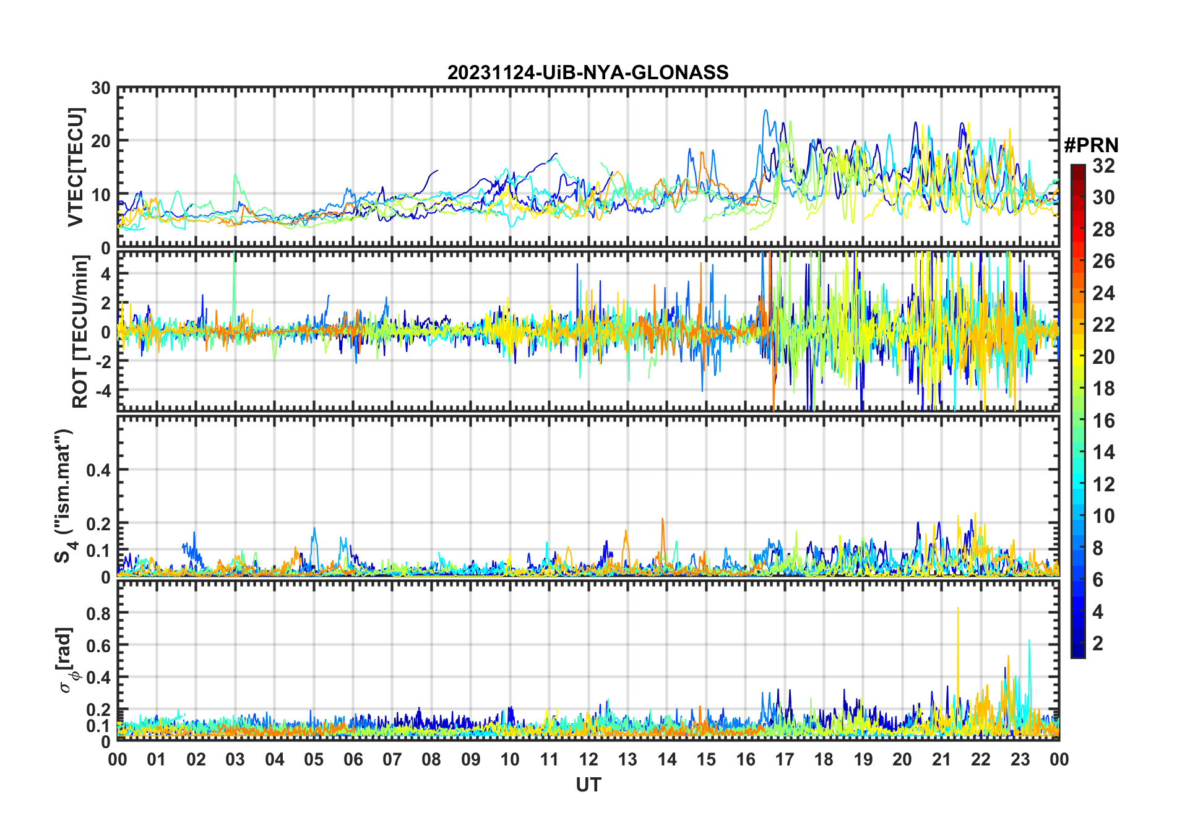This screenshot has width=1177, height=823.
Task: Click S4 axis tick label "0.4"
Action: coord(98,470)
